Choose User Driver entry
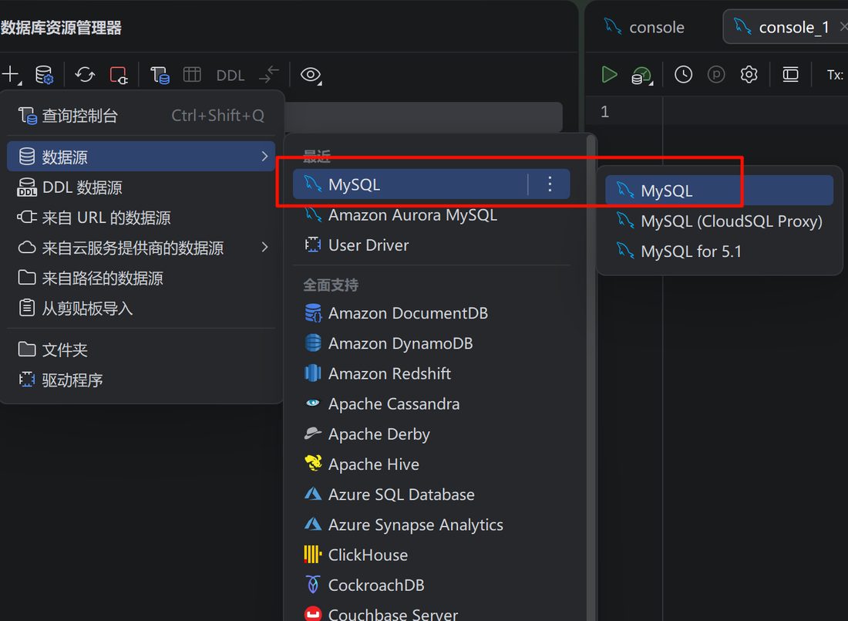This screenshot has height=621, width=848. [431, 245]
